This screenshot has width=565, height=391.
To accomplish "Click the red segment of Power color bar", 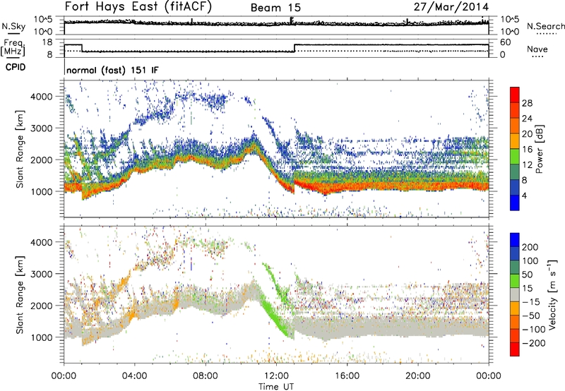I will pyautogui.click(x=515, y=95).
